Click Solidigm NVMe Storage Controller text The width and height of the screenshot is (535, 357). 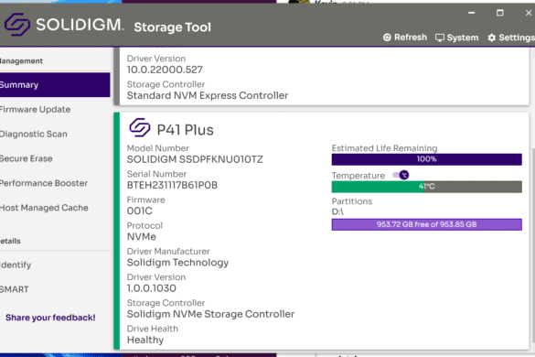point(210,314)
